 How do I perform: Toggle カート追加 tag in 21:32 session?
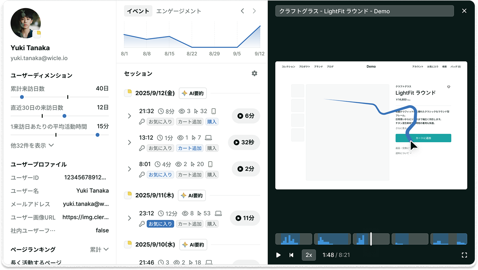190,122
